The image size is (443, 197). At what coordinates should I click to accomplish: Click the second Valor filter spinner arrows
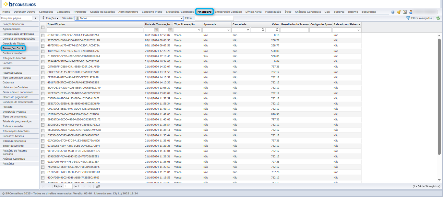coord(277,30)
